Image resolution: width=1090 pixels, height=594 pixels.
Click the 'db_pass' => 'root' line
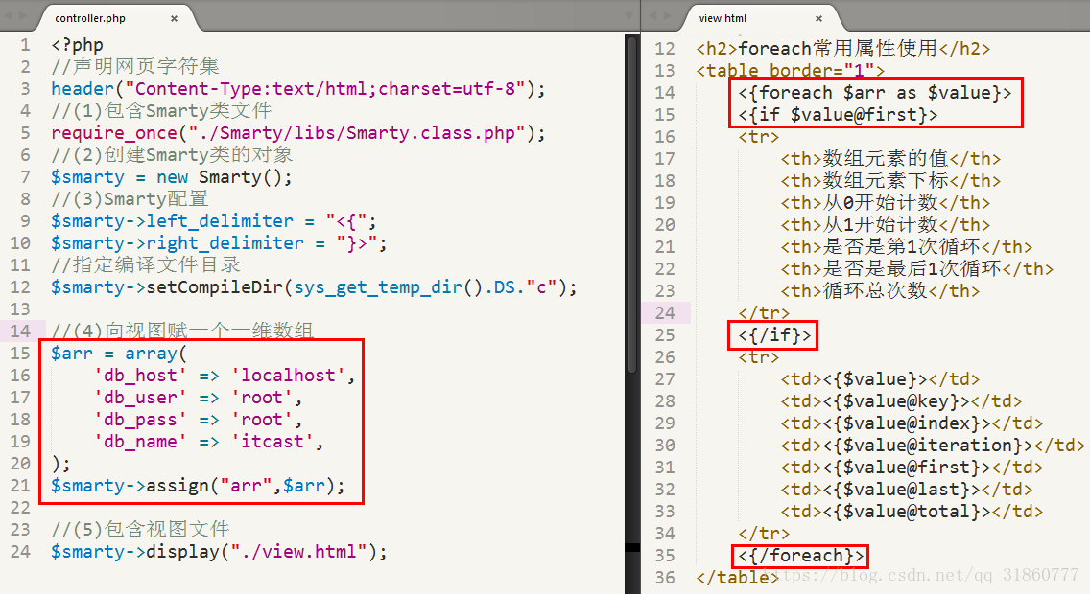(x=198, y=420)
